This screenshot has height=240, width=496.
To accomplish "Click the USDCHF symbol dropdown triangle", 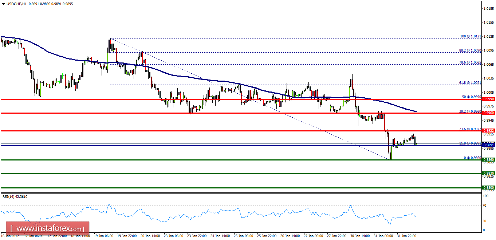I will (x=4, y=4).
